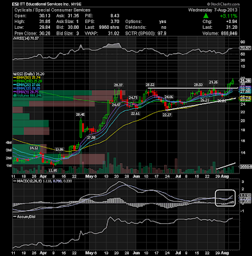Click the 11.95 price low label
This screenshot has width=252, height=256.
(53, 171)
